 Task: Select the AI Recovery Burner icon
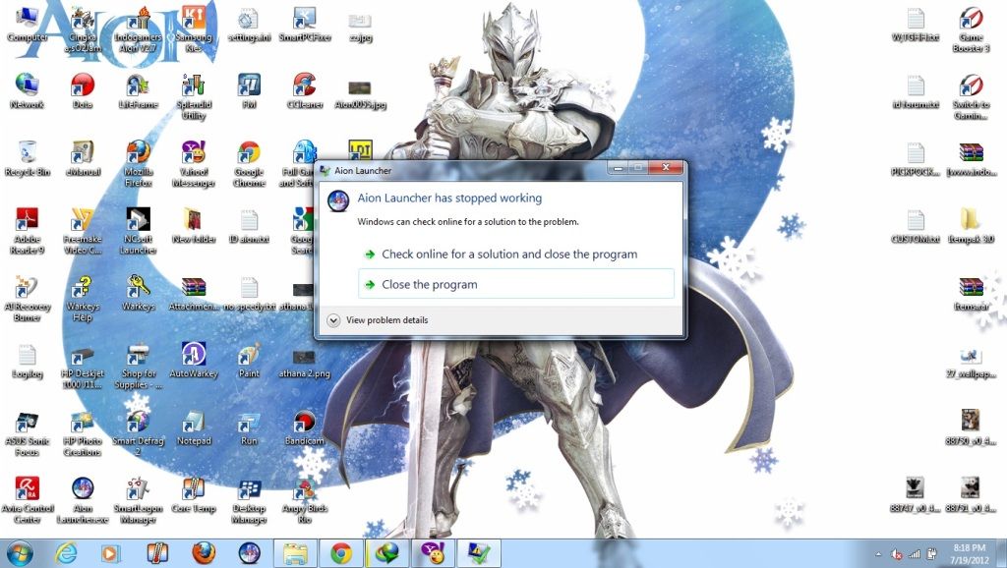point(27,297)
